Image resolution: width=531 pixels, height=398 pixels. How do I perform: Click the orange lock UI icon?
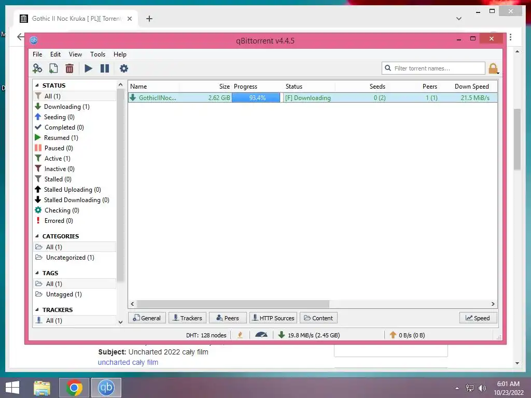(494, 68)
